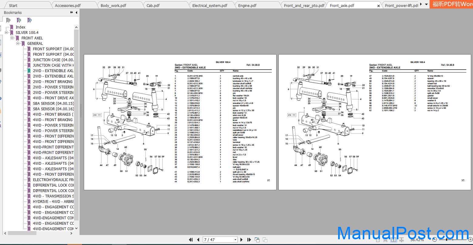The height and width of the screenshot is (245, 473).
Task: Open the tab list dropdown arrow
Action: [x=426, y=4]
